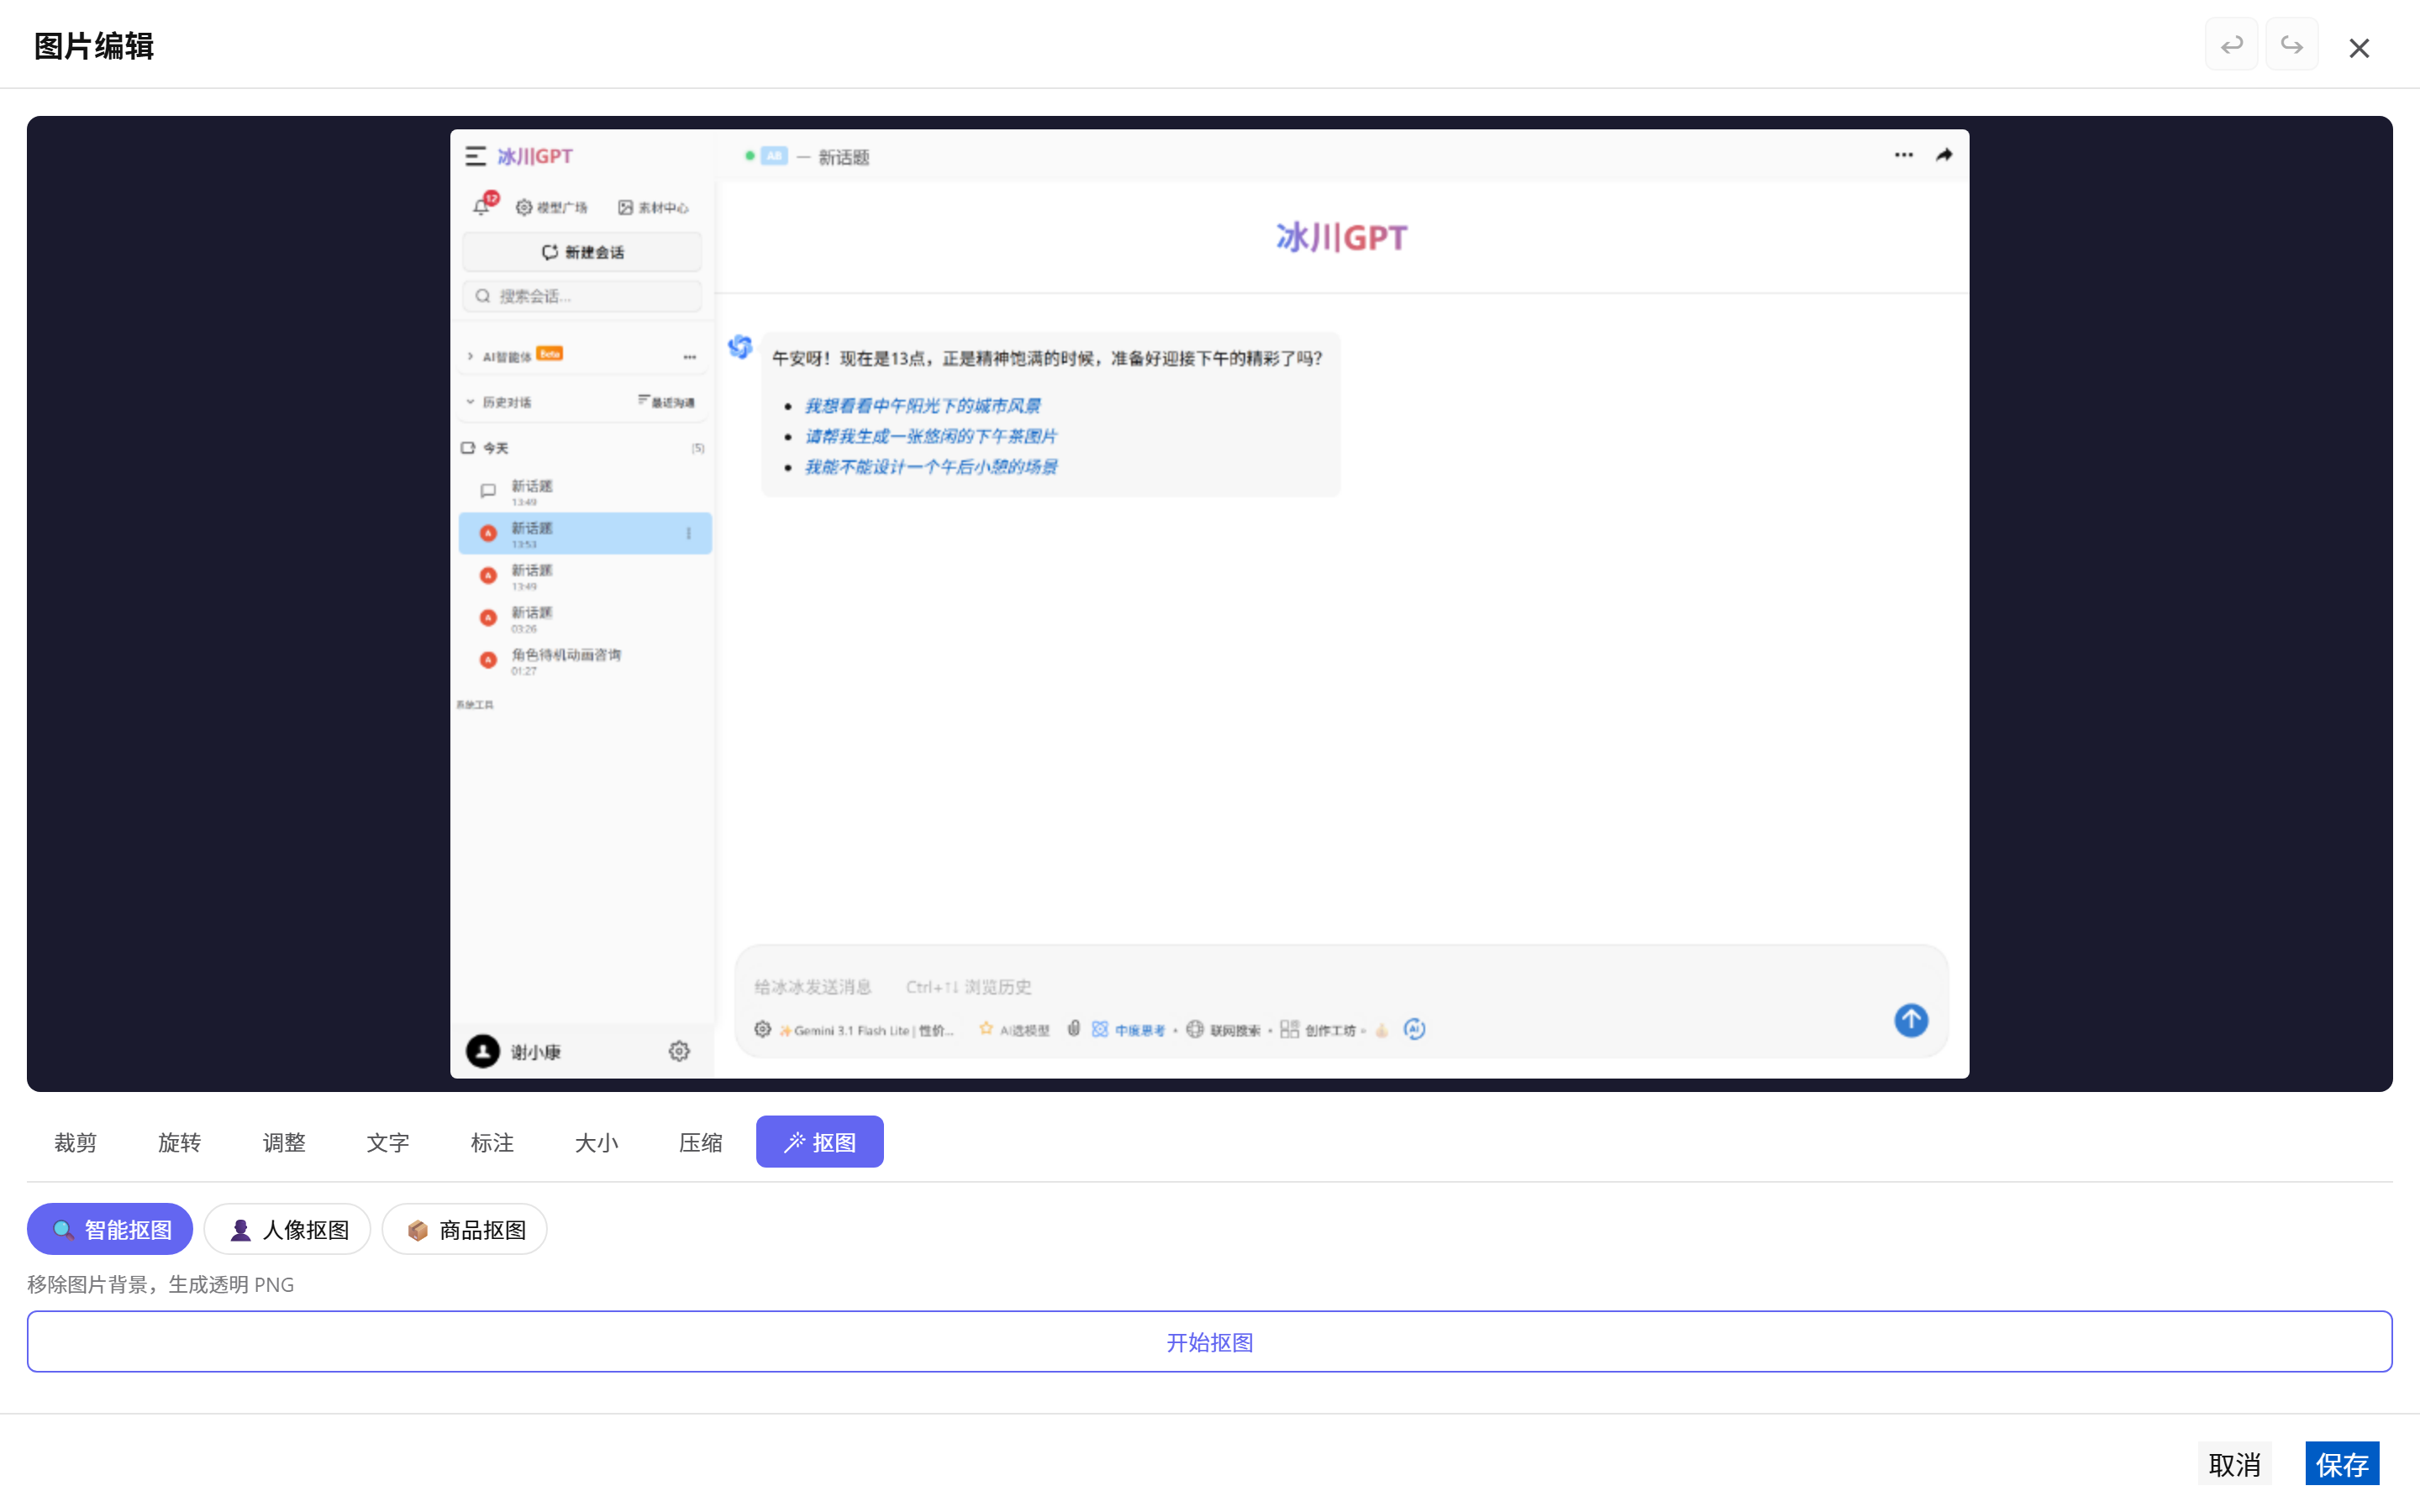Open settings via the gear icon beside 谢小康
2420x1512 pixels.
[x=679, y=1051]
